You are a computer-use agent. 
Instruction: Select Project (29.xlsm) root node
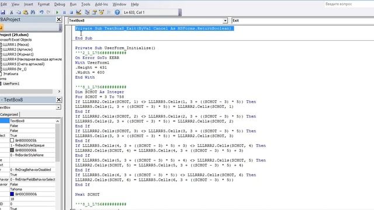(x=14, y=35)
